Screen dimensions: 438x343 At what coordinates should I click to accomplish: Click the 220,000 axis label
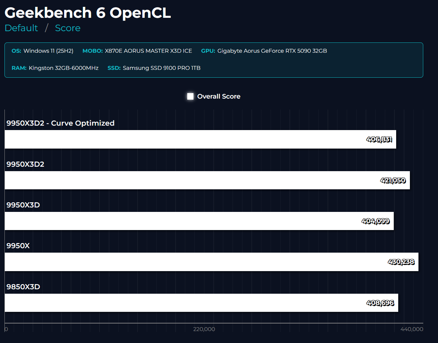pyautogui.click(x=204, y=329)
